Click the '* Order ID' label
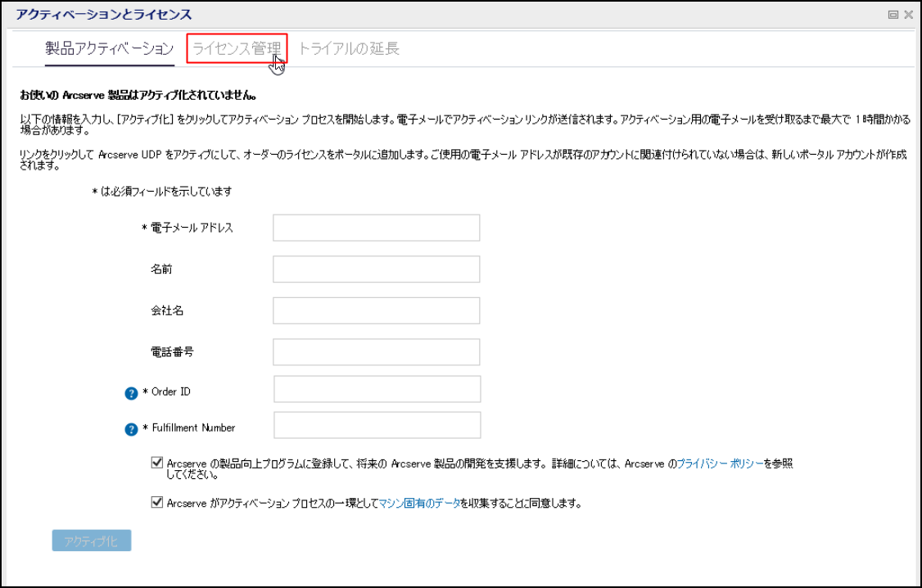The height and width of the screenshot is (588, 922). tap(167, 391)
